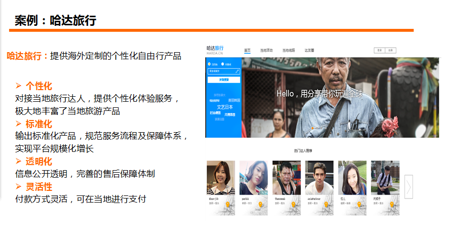Click the pencil icon in the destination field
Screen dimensions: 453x239
[237, 72]
